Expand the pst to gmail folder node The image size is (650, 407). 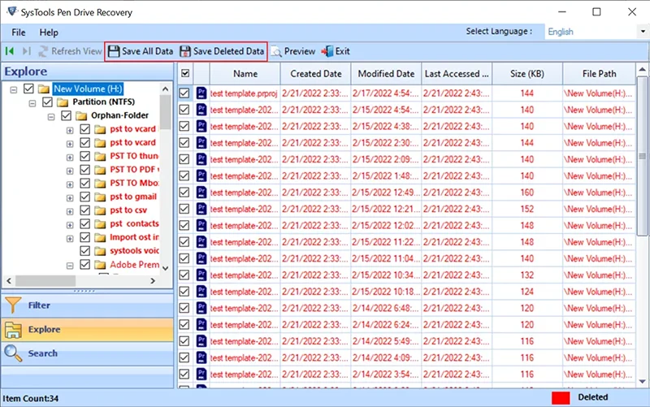pyautogui.click(x=70, y=198)
